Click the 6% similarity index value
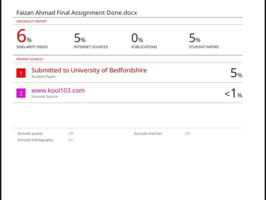Screen dimensions: 266x200 24,36
